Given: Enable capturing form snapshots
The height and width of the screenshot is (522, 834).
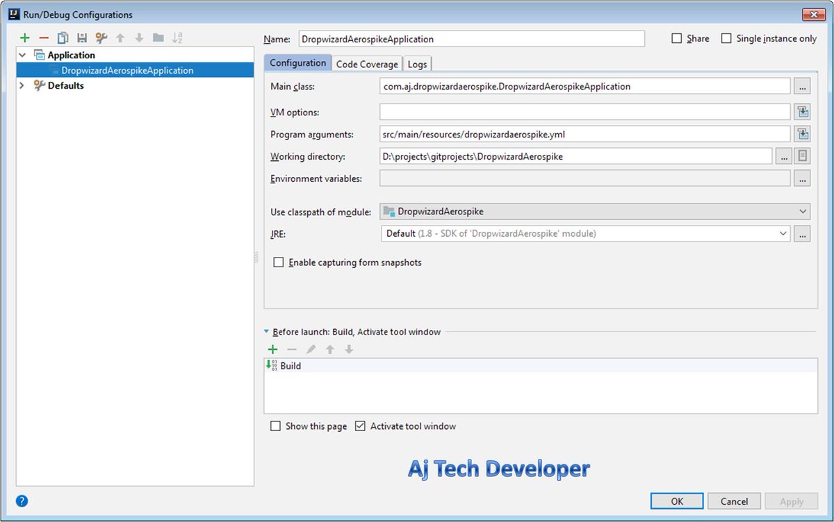Looking at the screenshot, I should 279,262.
